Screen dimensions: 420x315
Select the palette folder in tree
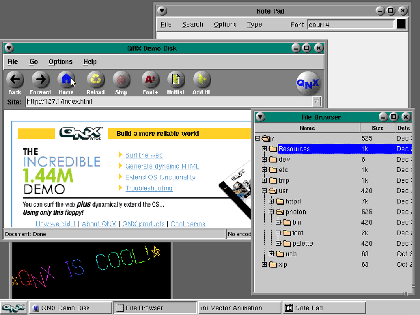coord(302,243)
